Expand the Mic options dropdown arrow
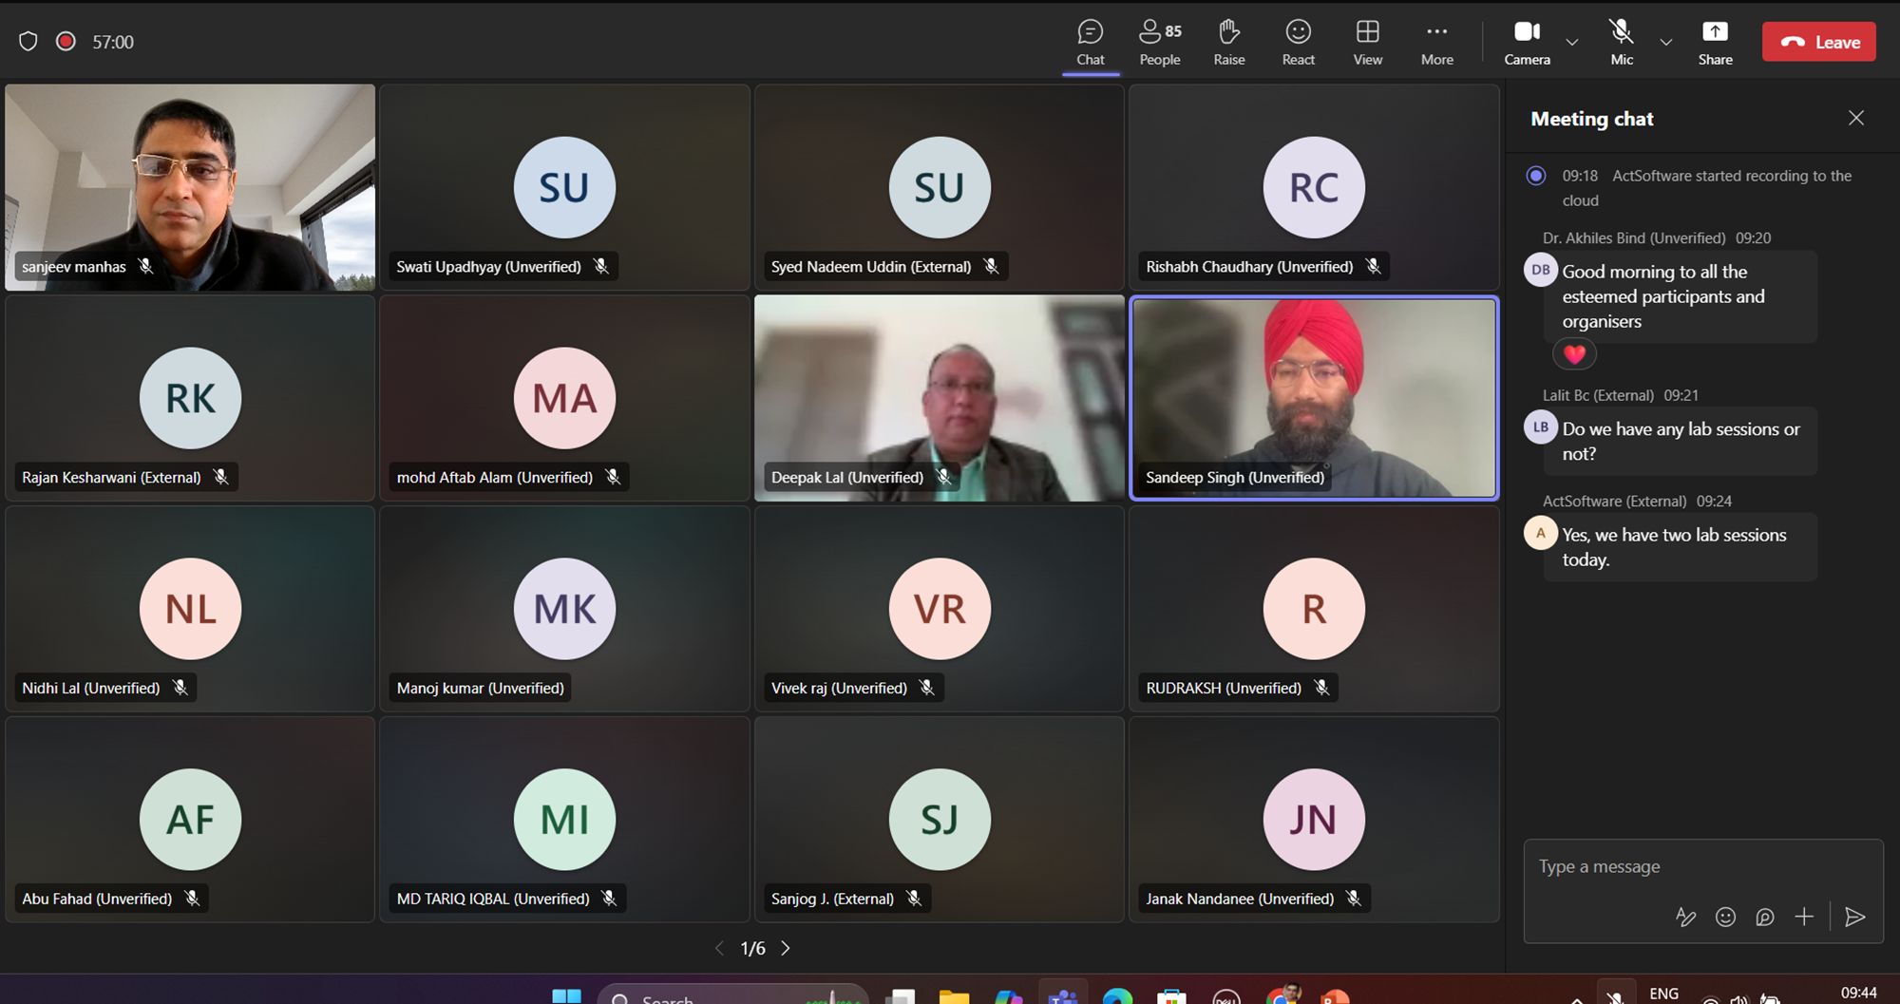Viewport: 1900px width, 1004px height. click(x=1665, y=42)
